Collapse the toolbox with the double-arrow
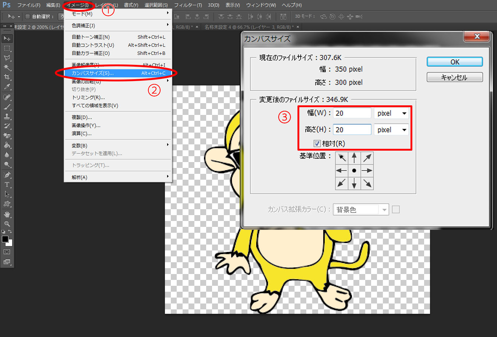 tap(5, 27)
